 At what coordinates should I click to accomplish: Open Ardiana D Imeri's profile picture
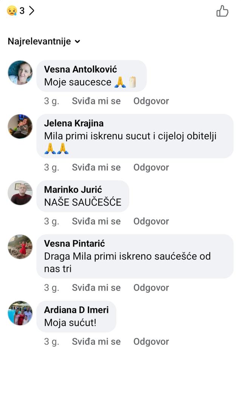pyautogui.click(x=20, y=313)
